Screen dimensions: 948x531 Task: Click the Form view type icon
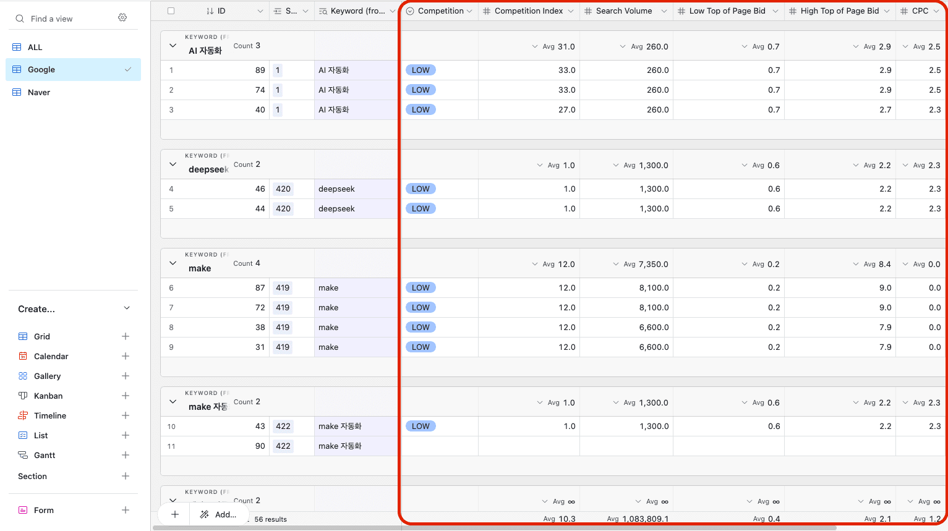click(23, 510)
